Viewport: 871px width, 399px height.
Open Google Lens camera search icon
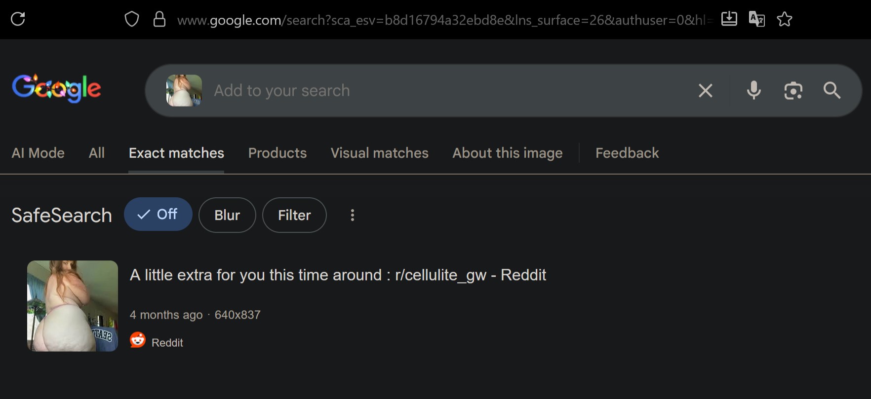(x=793, y=91)
